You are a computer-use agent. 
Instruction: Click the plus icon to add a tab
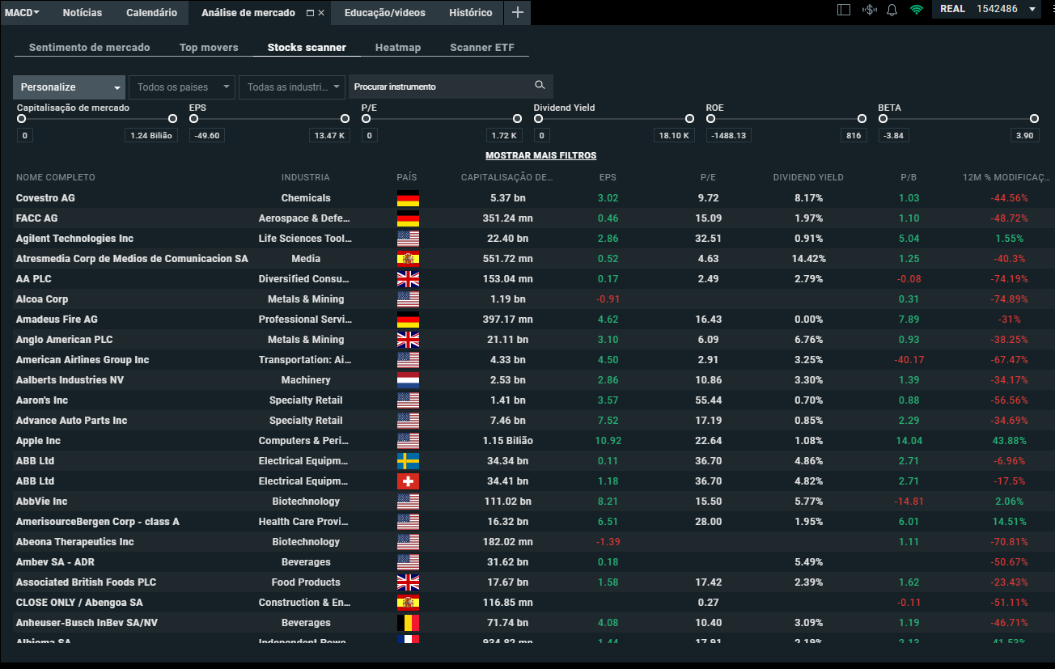pyautogui.click(x=518, y=12)
